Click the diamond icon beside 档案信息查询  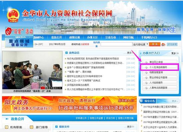(x=146, y=72)
